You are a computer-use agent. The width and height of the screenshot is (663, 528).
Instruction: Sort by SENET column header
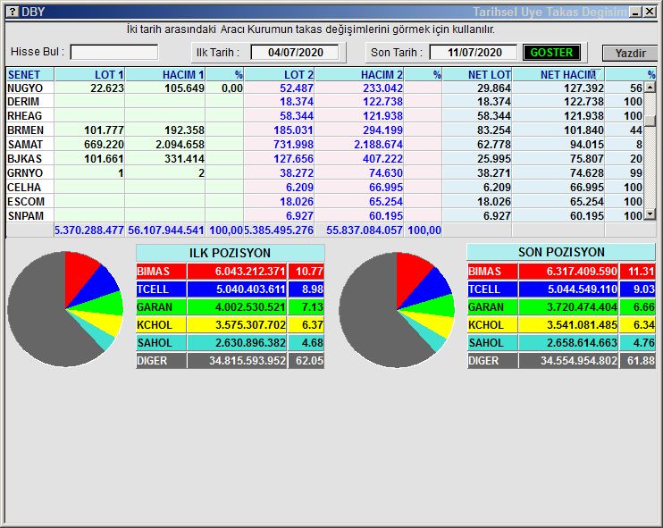[30, 74]
